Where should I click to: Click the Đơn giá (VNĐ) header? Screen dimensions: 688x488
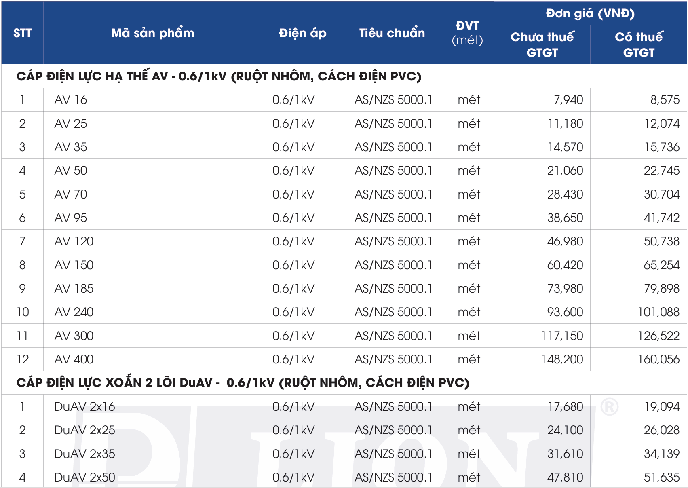click(x=590, y=13)
